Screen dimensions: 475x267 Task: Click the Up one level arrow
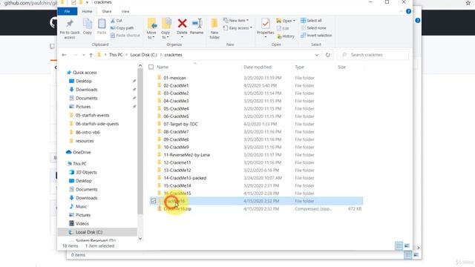click(91, 55)
